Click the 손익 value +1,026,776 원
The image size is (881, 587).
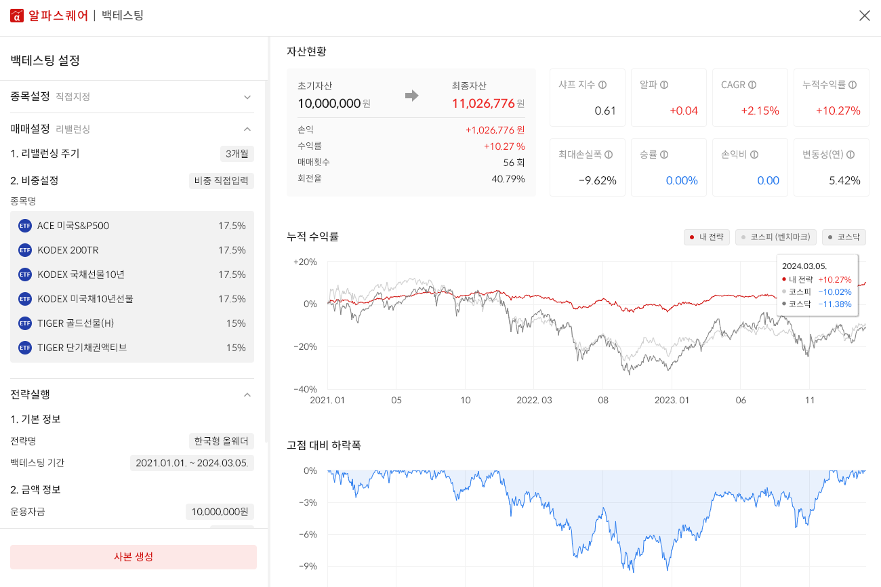click(x=495, y=130)
